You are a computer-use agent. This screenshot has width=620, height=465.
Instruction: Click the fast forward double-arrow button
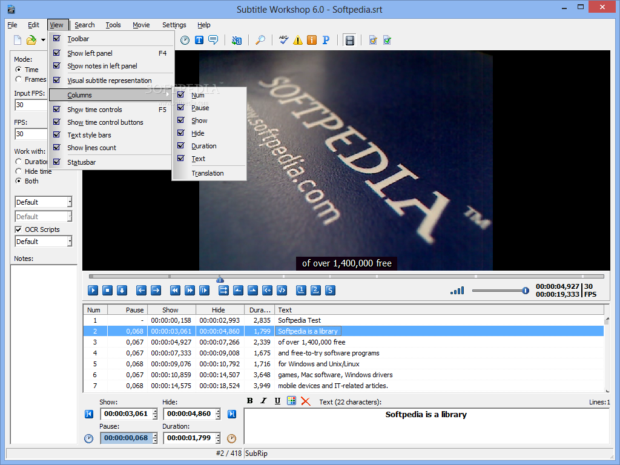190,291
